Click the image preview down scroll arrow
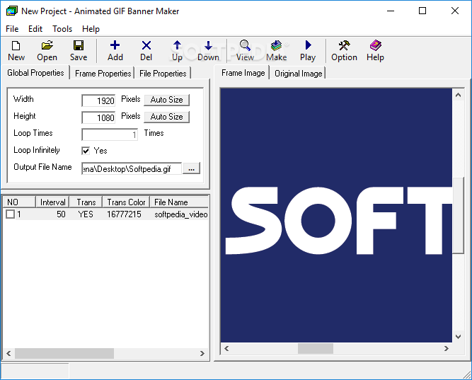Screen dimensions: 472x380 (458, 337)
